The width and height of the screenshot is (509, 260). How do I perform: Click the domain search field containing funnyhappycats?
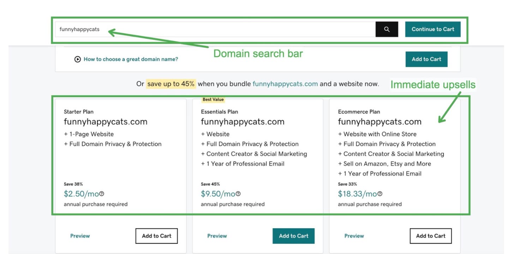tap(215, 29)
